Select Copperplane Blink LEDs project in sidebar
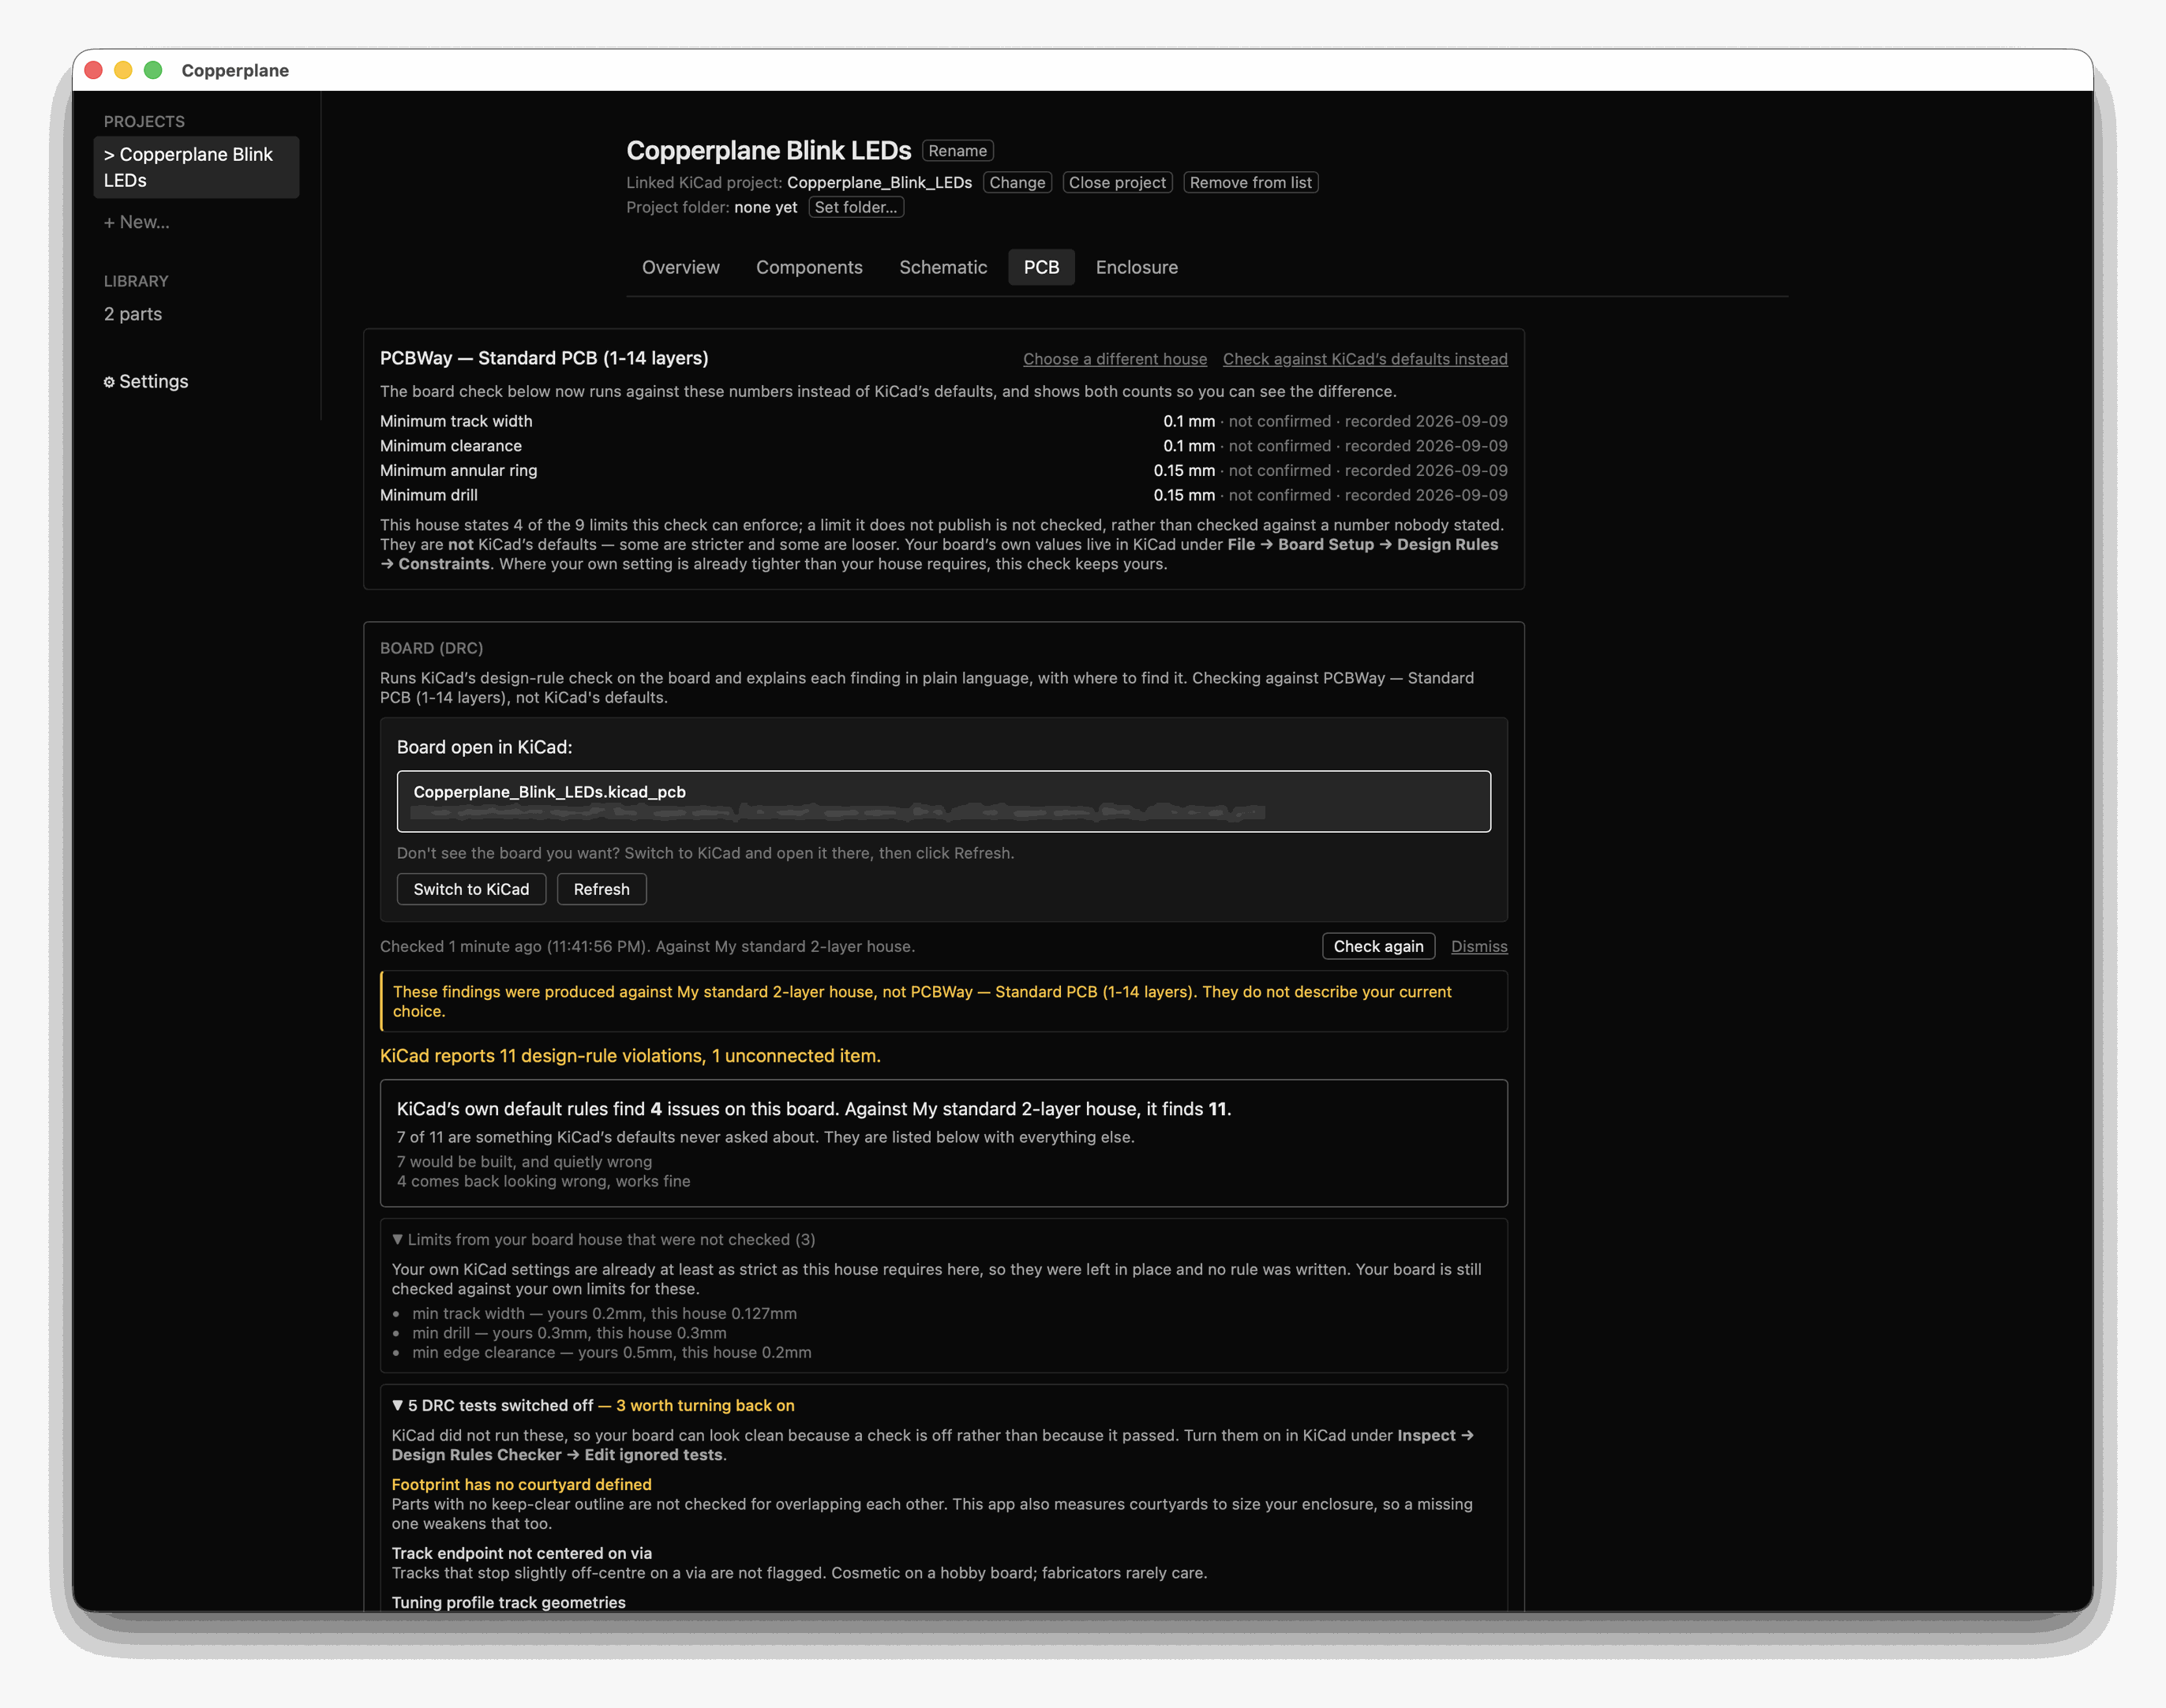Image resolution: width=2166 pixels, height=1708 pixels. tap(196, 167)
